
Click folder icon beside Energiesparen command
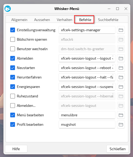[121, 87]
